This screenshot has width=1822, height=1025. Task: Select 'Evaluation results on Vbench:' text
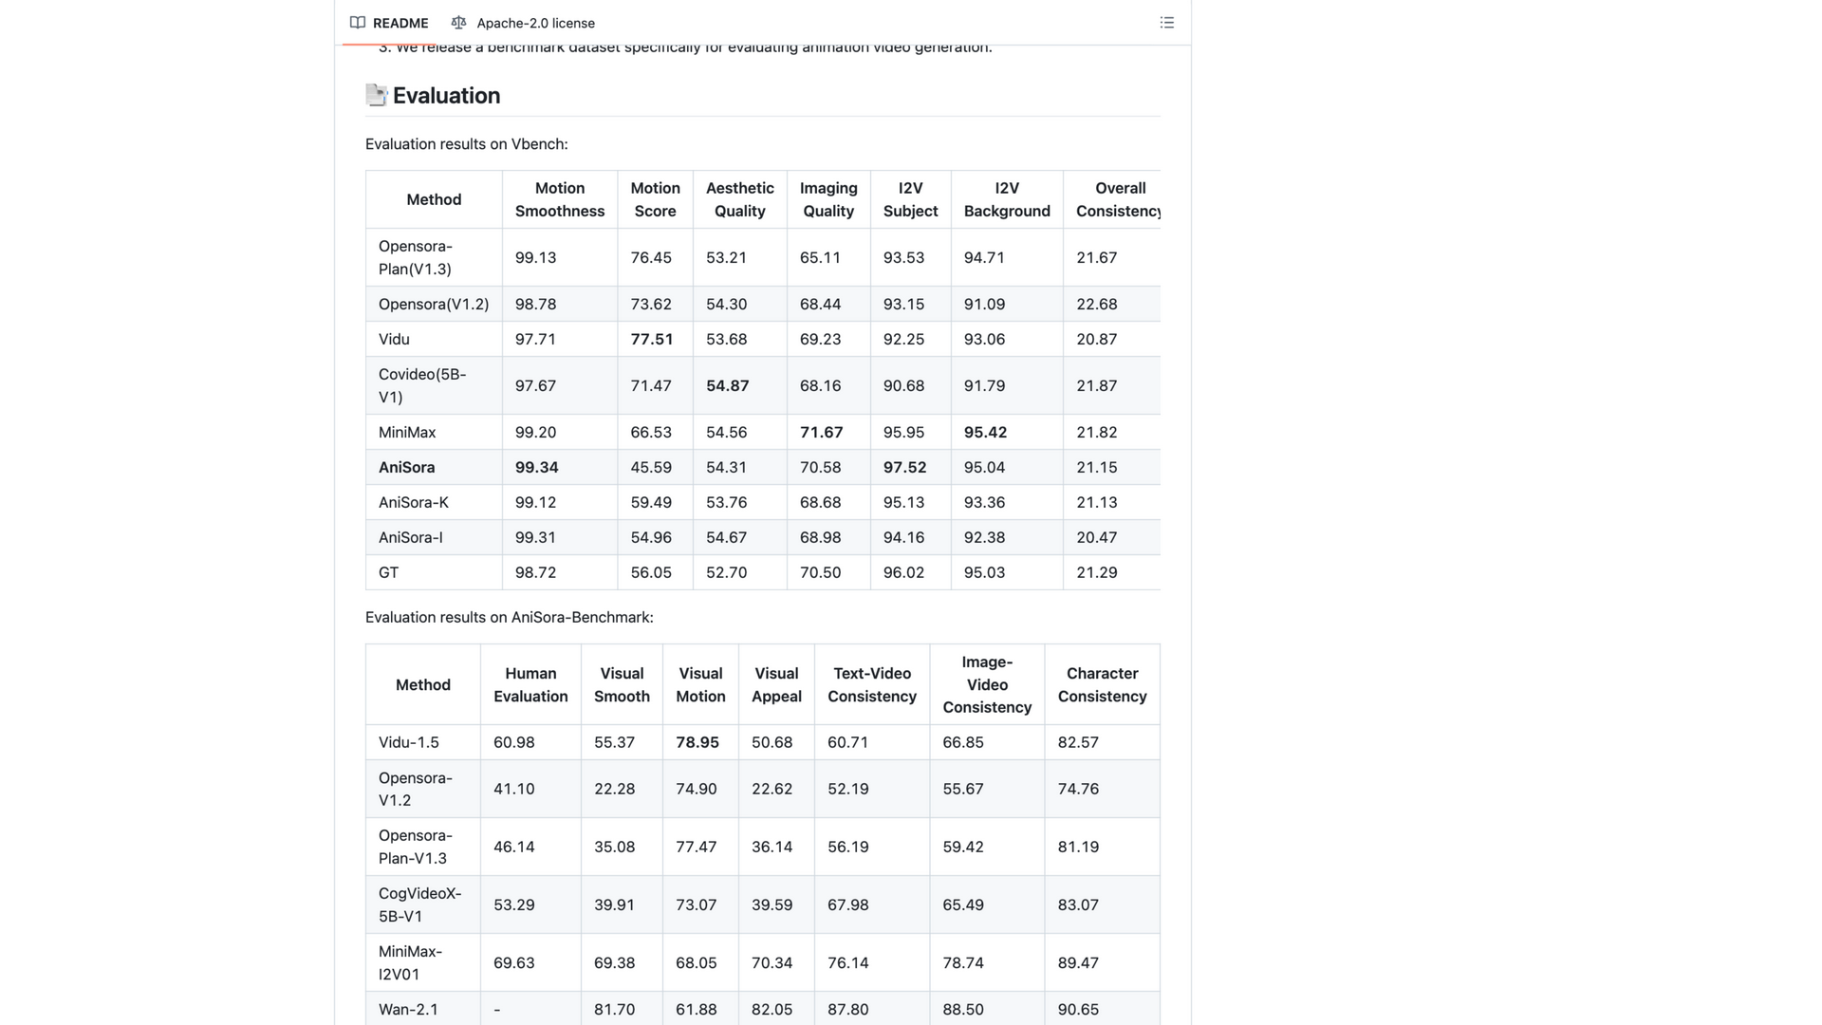(x=467, y=144)
